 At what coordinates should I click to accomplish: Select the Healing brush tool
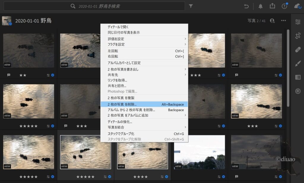pyautogui.click(x=298, y=50)
